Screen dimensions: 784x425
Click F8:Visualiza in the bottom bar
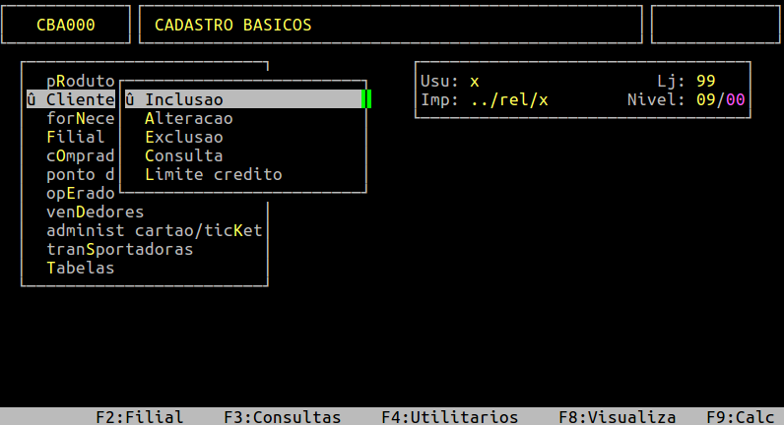617,417
